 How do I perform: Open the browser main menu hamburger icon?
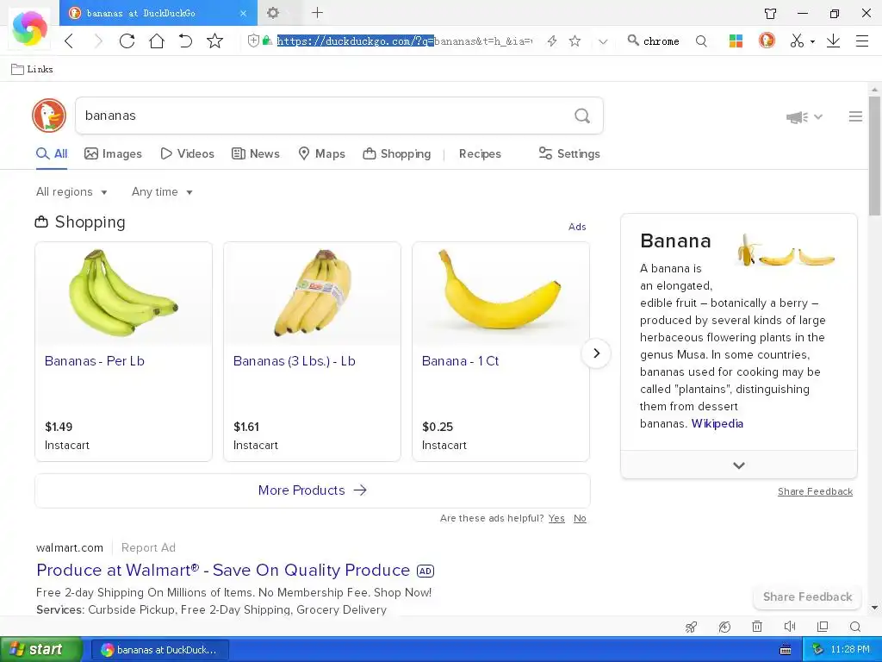(x=861, y=41)
